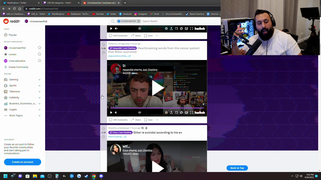The width and height of the screenshot is (321, 180).
Task: Open more options ellipsis on HasanAbi post
Action: click(157, 120)
